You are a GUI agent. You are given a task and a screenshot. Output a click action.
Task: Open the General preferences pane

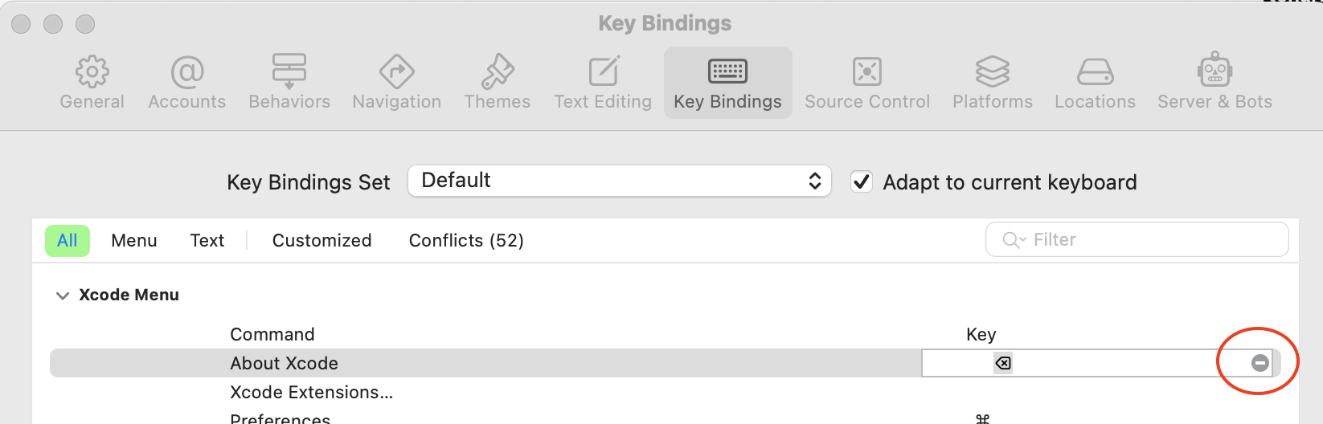[92, 83]
